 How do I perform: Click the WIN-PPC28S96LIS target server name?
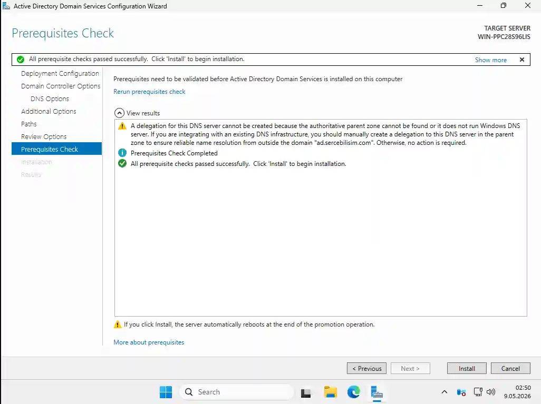pos(504,36)
